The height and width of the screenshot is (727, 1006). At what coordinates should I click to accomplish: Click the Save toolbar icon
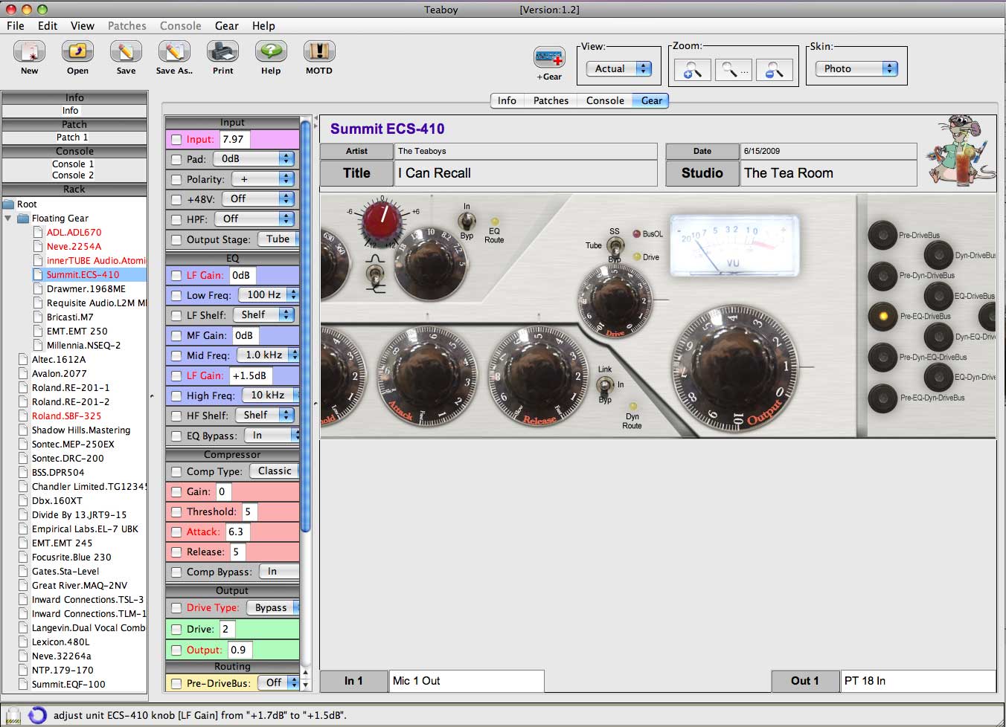(126, 51)
